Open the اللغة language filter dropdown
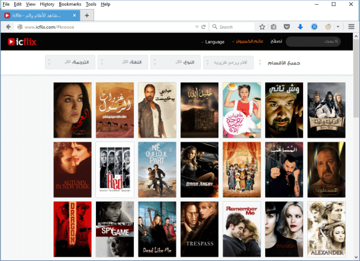The height and width of the screenshot is (261, 360). (x=122, y=62)
